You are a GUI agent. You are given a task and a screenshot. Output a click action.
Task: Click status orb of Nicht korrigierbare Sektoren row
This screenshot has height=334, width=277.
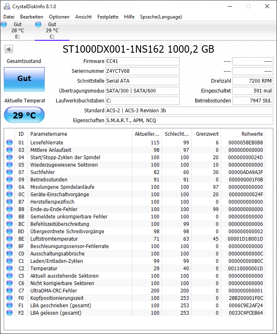tap(9, 283)
